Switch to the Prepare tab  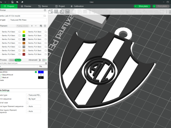click(9, 6)
